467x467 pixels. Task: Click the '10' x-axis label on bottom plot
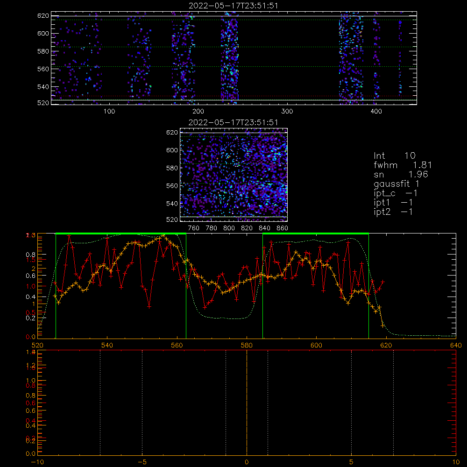(456, 462)
